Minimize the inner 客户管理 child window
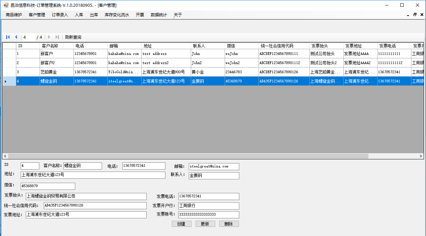426x236 pixels. coord(408,15)
